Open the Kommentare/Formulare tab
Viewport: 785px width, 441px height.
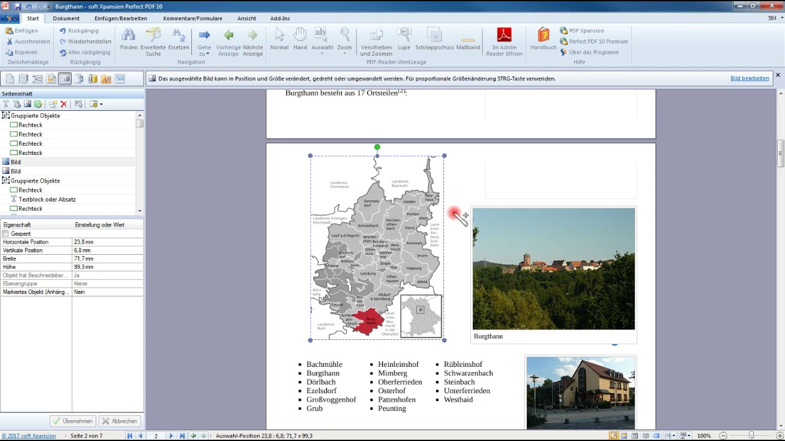(193, 18)
